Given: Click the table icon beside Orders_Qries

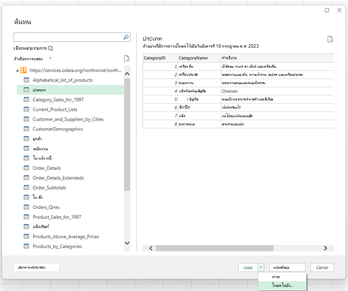Looking at the screenshot, I should click(x=26, y=207).
